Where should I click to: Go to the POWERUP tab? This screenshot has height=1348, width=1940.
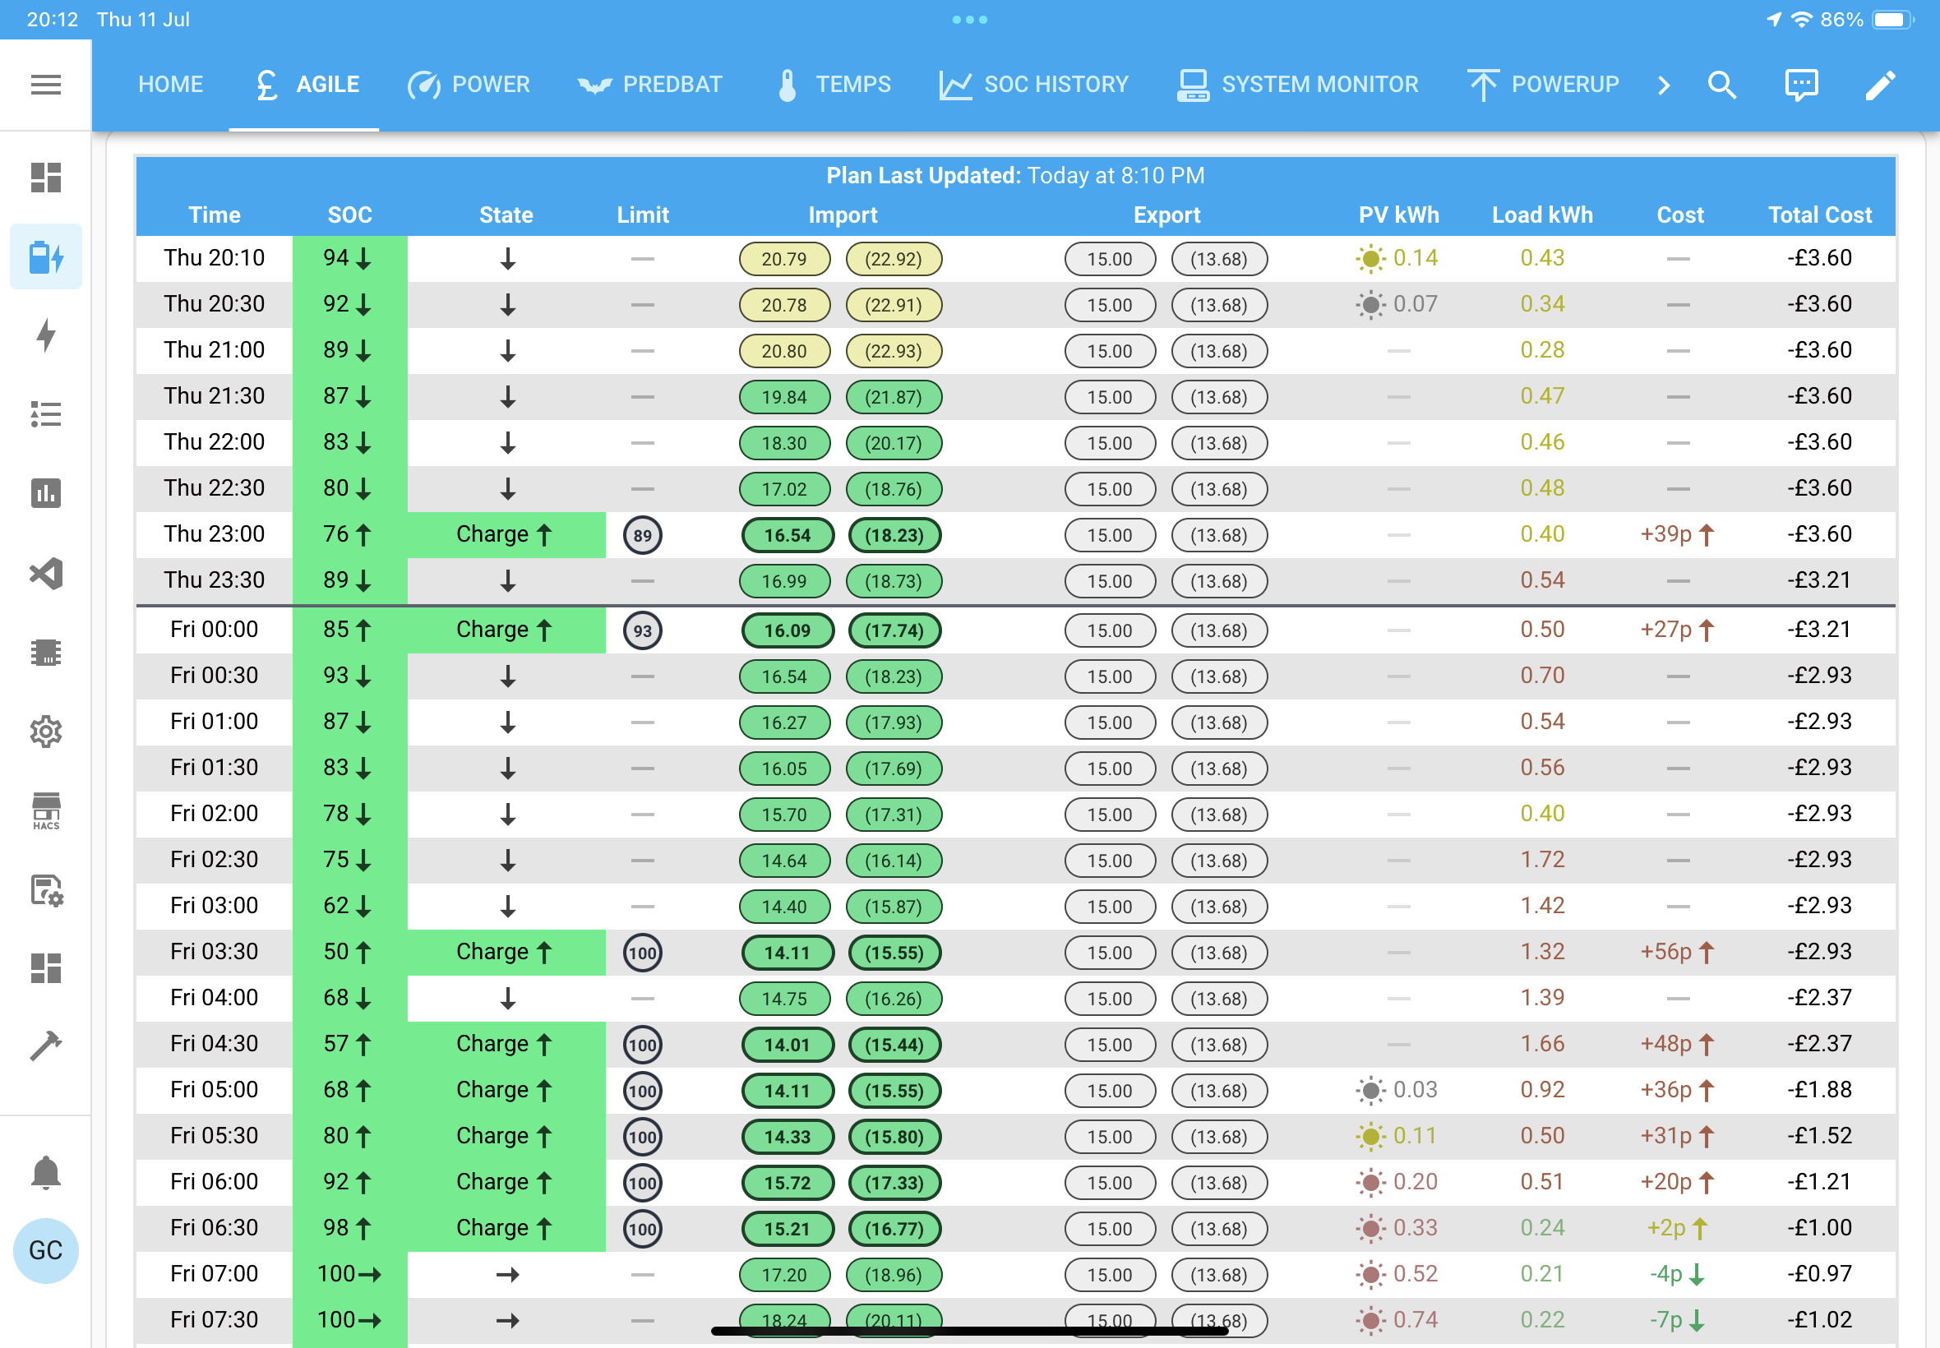coord(1543,85)
